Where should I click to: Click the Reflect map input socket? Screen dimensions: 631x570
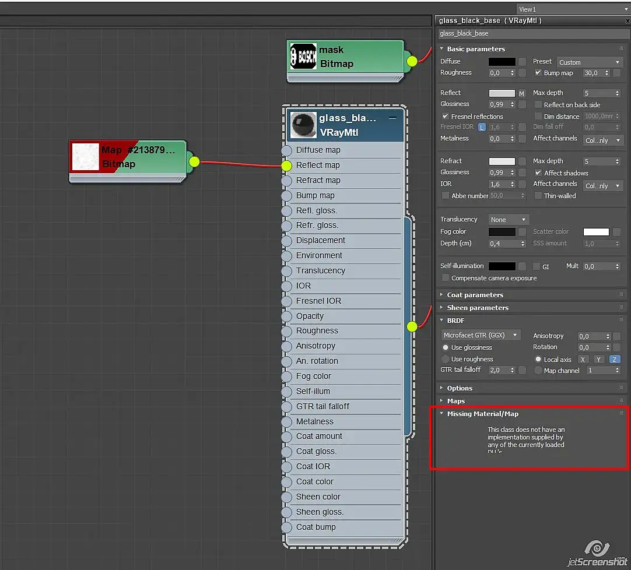[x=286, y=166]
